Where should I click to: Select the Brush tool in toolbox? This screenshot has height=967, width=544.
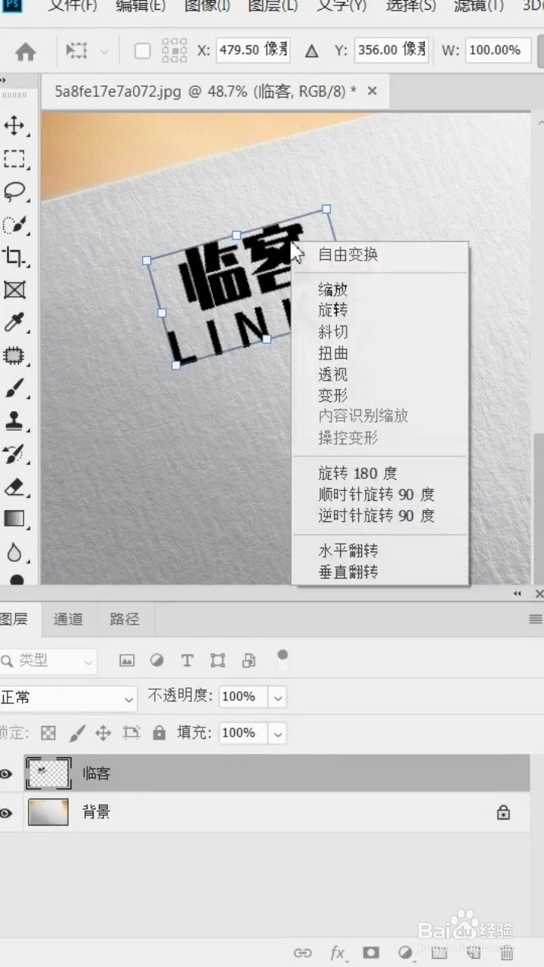point(14,388)
